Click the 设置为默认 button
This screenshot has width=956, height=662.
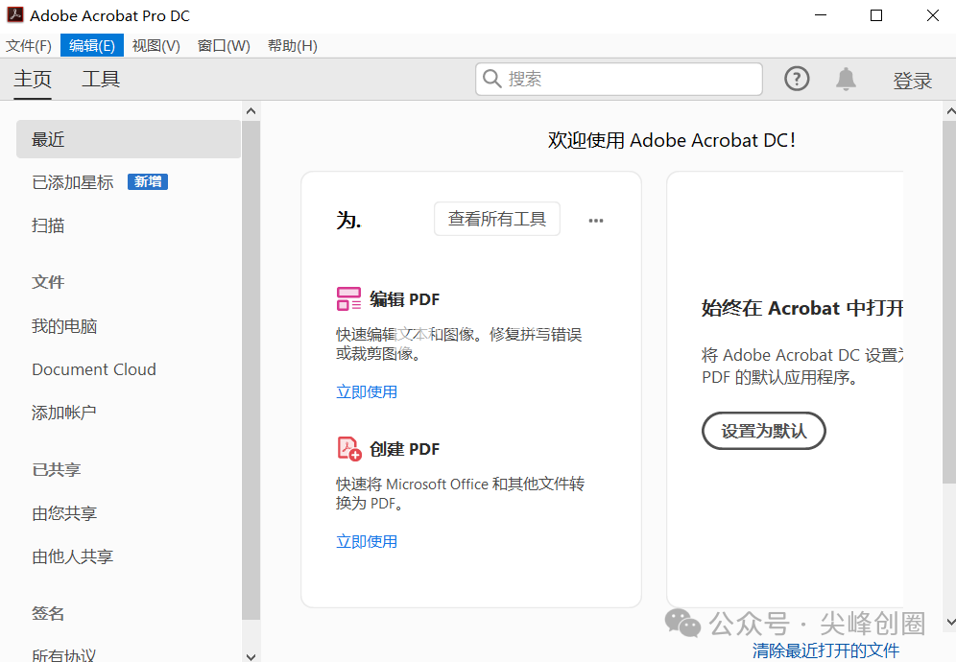coord(764,431)
